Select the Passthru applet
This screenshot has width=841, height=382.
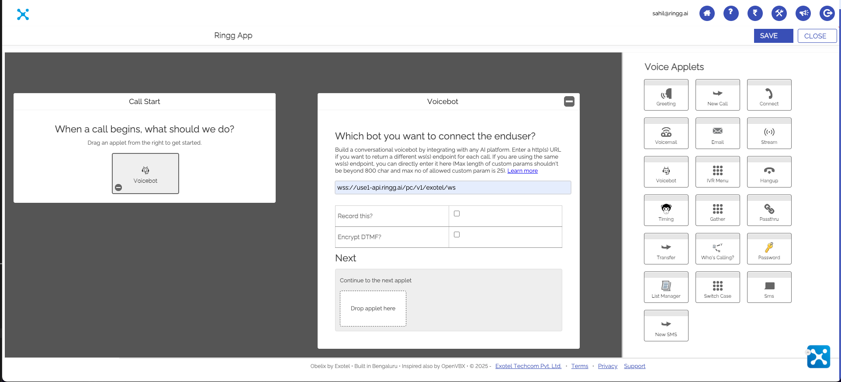click(x=769, y=210)
